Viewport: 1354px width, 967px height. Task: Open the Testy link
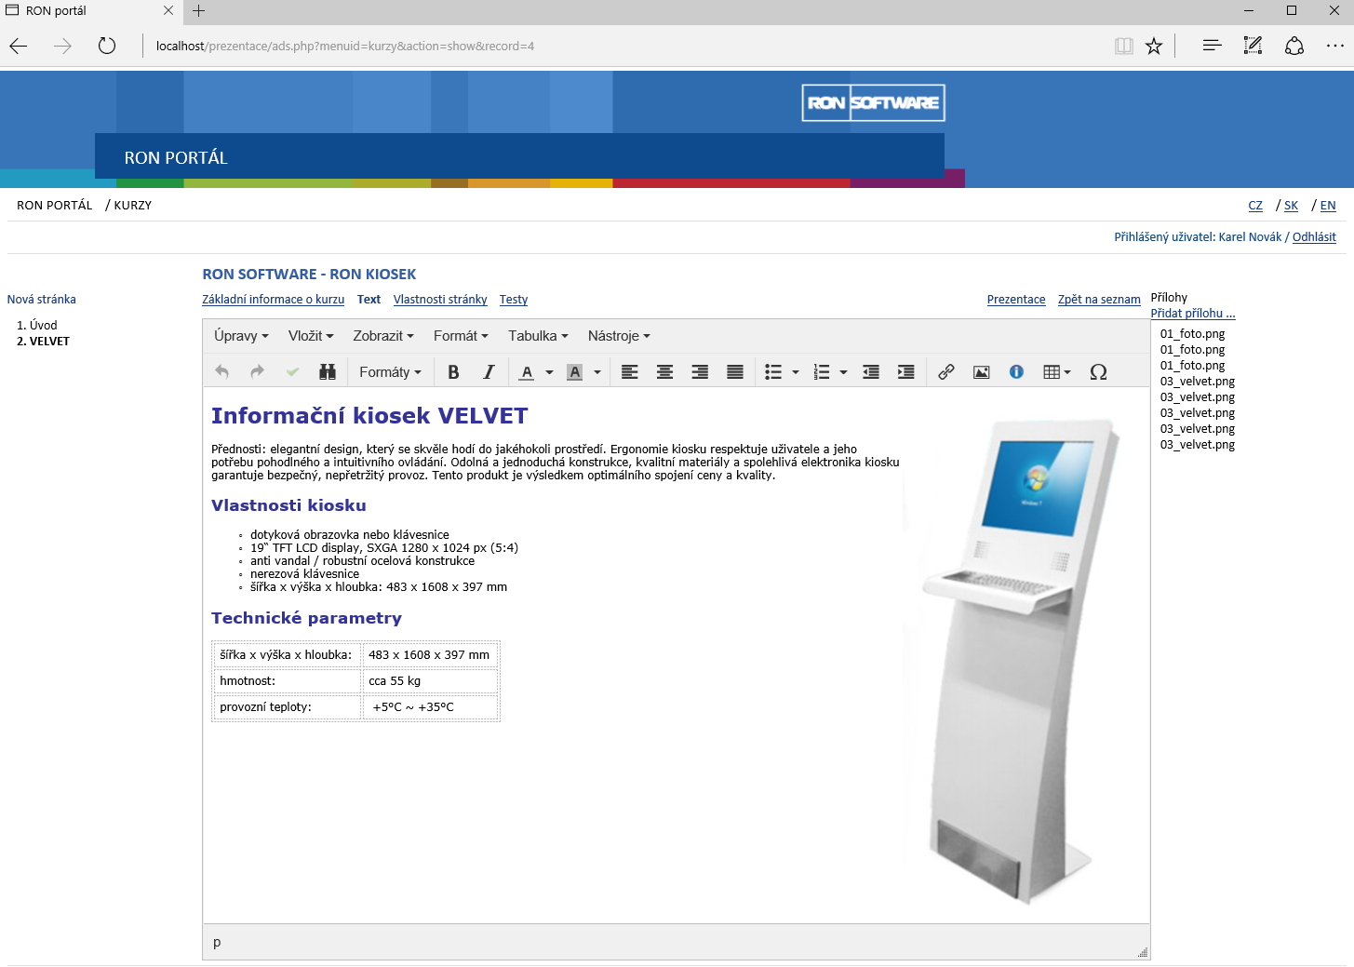(514, 300)
